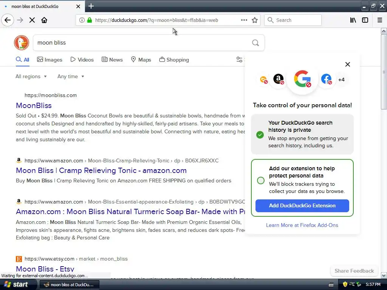
Task: Expand the Any time filter dropdown
Action: [x=71, y=76]
